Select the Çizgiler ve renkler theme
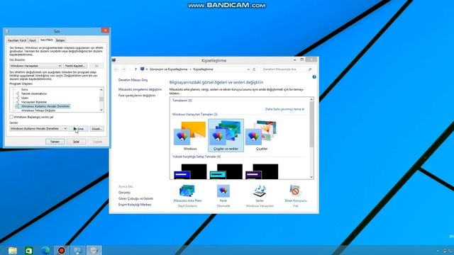Screen dimensions: 454x255 coord(226,135)
